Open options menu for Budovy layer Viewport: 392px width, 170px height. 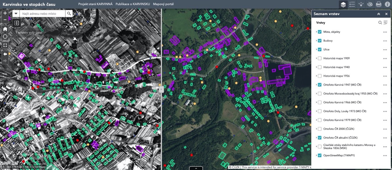(x=385, y=41)
